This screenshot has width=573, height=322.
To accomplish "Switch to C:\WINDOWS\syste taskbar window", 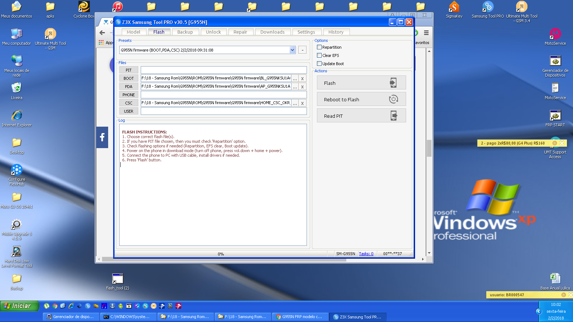I will (x=129, y=317).
